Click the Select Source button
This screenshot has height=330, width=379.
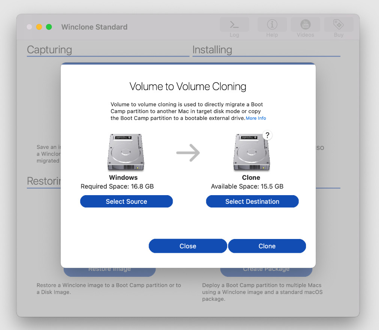pyautogui.click(x=127, y=202)
